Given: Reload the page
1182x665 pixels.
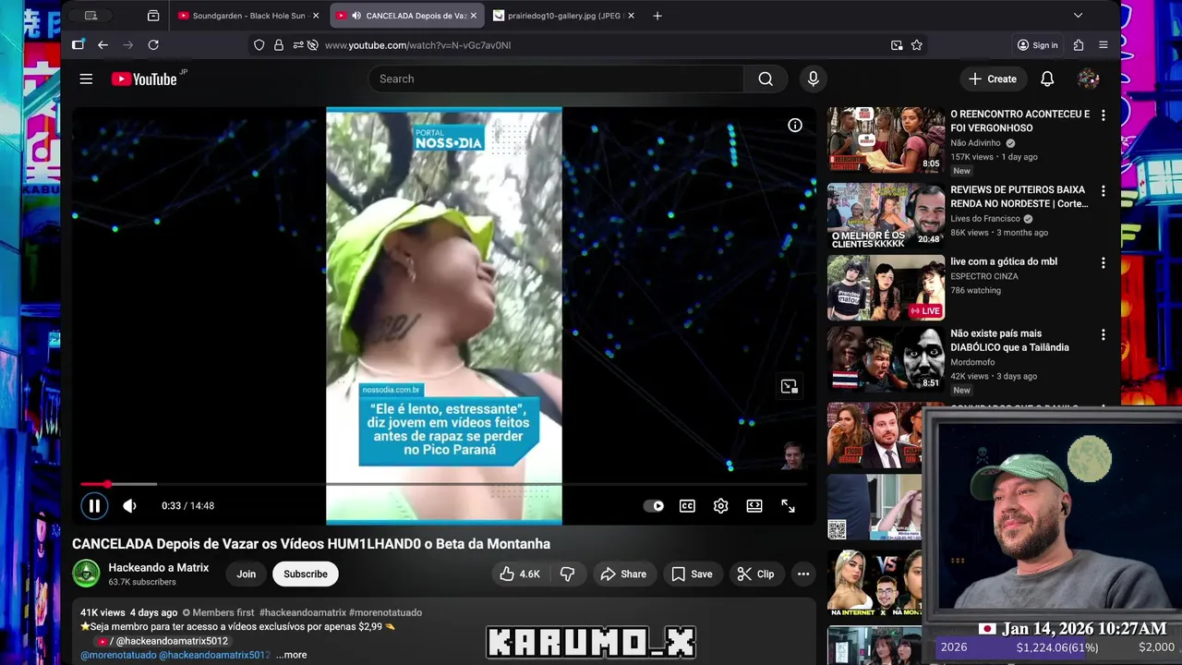Looking at the screenshot, I should 153,44.
